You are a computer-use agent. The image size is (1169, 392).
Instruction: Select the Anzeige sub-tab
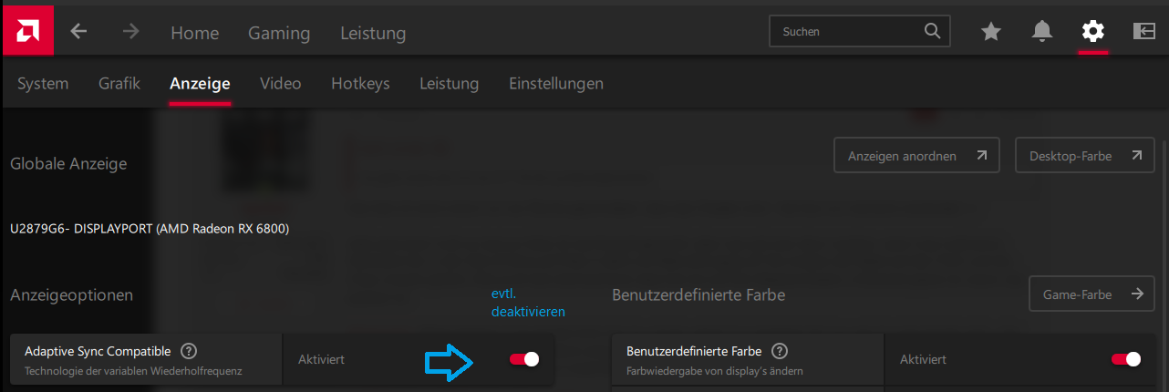click(x=200, y=84)
